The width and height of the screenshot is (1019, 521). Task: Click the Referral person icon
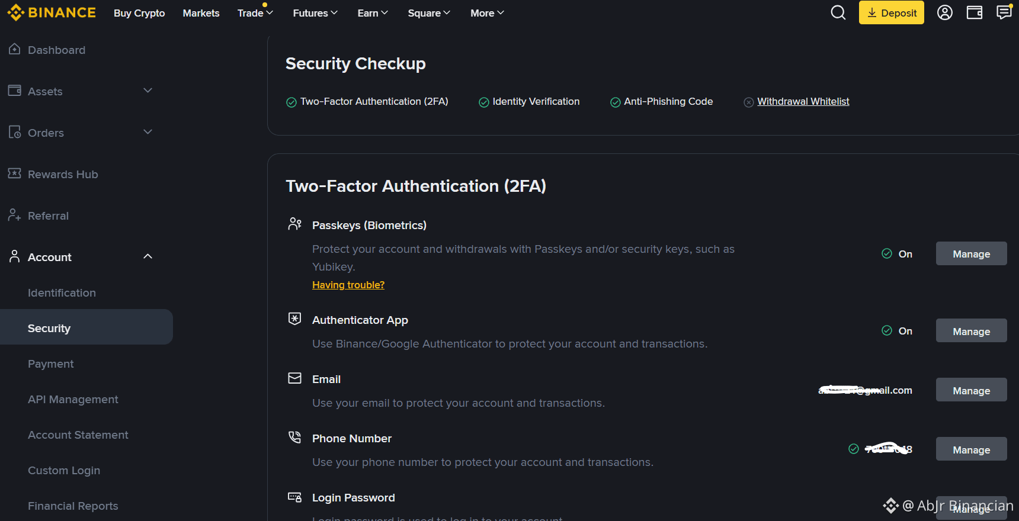[x=15, y=216]
